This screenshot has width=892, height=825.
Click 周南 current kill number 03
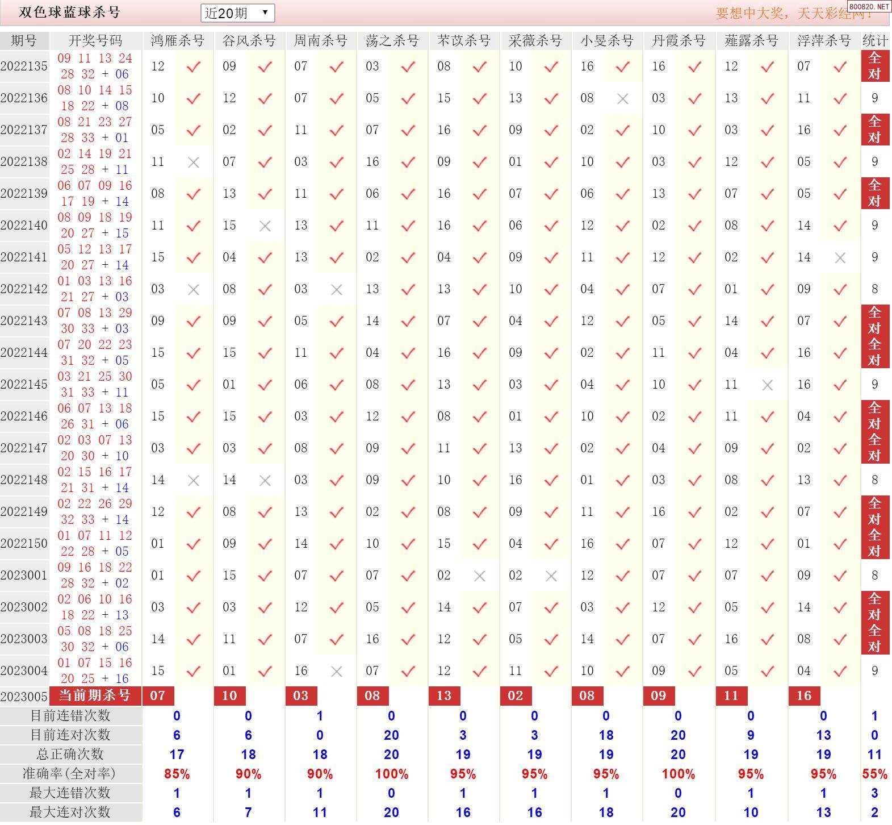(x=301, y=695)
